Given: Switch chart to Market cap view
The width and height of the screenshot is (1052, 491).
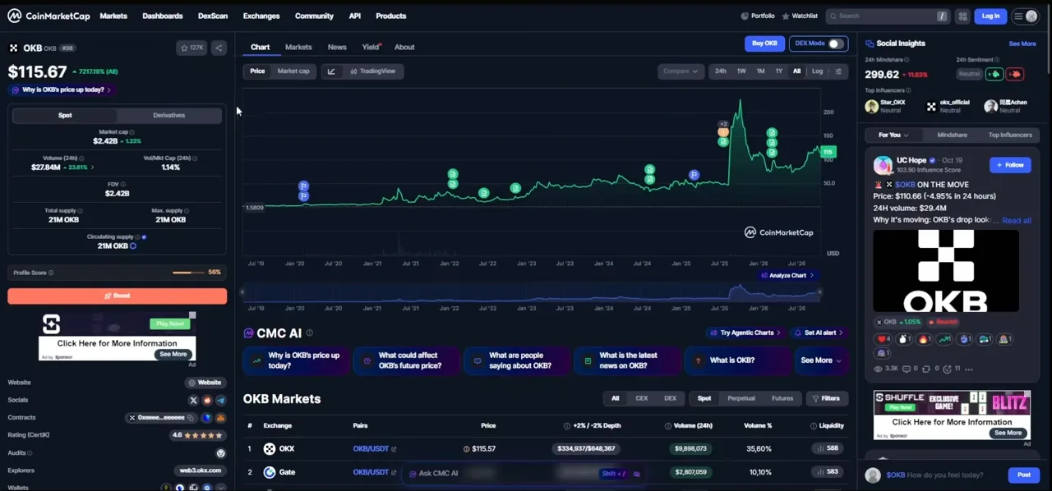Looking at the screenshot, I should coord(293,71).
